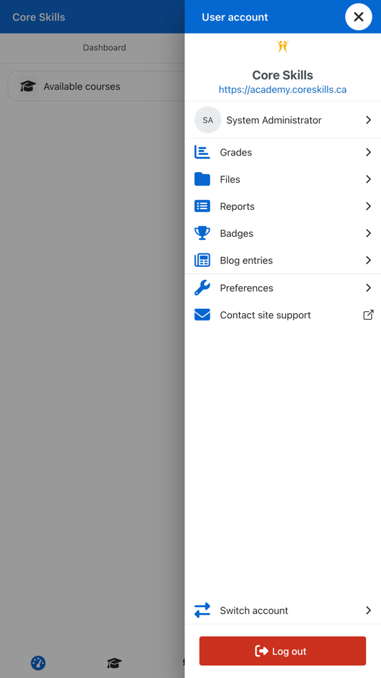Open Preferences text label
The width and height of the screenshot is (381, 678).
[246, 288]
